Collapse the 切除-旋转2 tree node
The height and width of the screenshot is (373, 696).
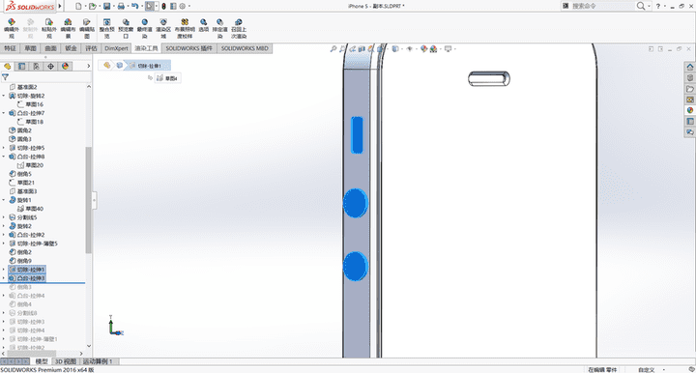4,96
